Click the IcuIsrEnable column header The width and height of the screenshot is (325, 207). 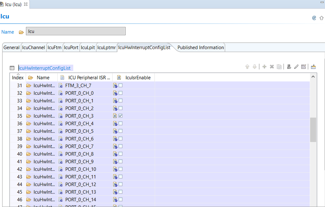[x=134, y=77]
